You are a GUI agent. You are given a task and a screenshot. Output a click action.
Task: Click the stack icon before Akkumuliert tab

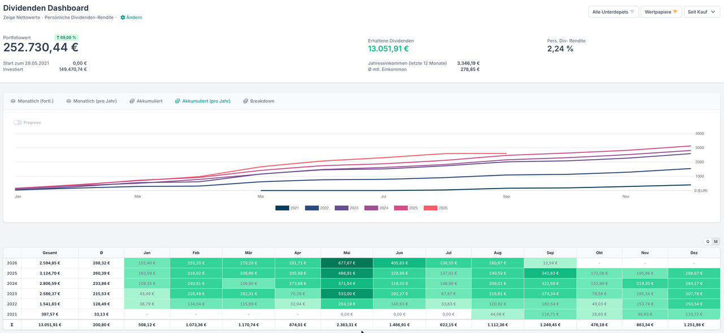pos(132,101)
